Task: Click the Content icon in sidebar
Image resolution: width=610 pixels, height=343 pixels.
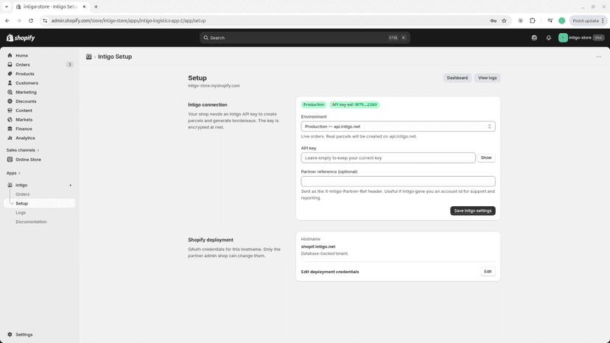Action: [10, 110]
